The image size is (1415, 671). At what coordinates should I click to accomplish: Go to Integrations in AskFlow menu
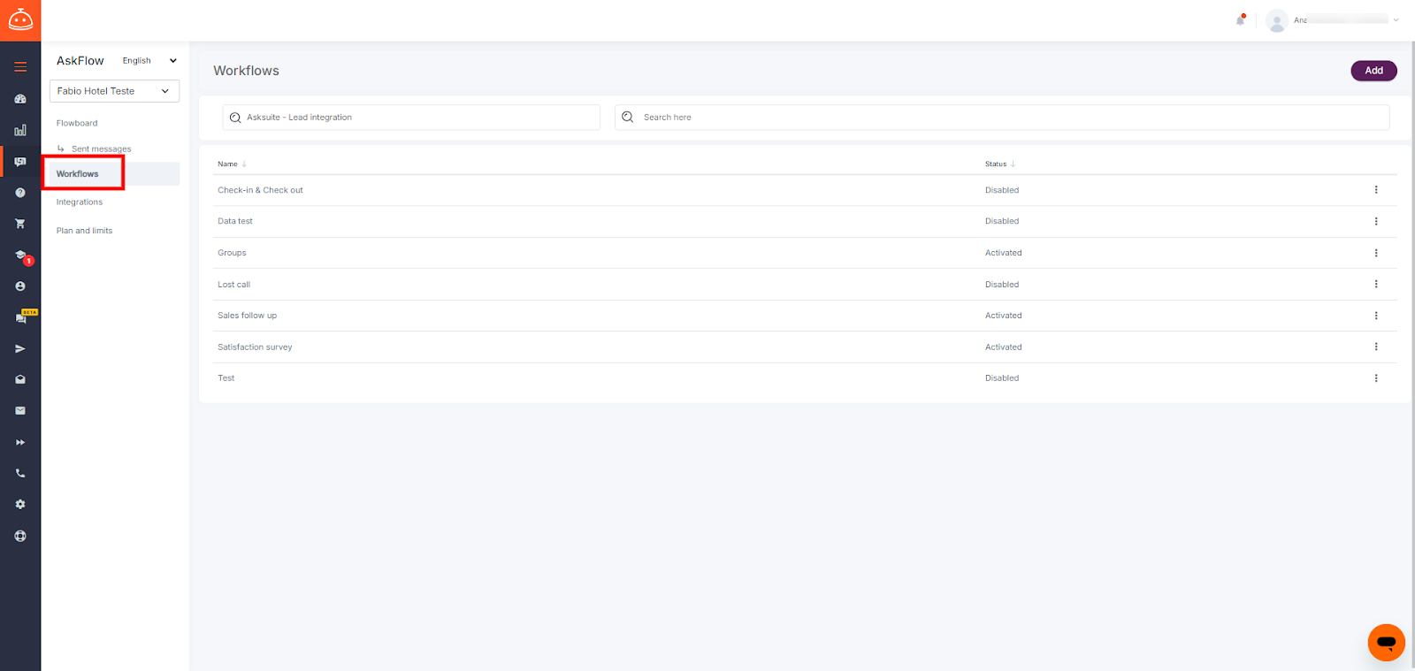pyautogui.click(x=80, y=202)
